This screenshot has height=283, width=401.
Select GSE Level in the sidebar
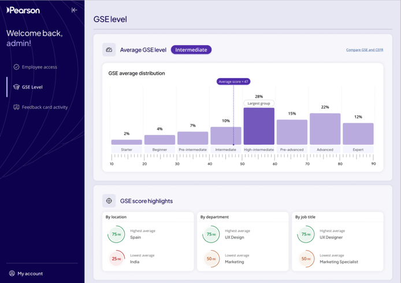coord(28,87)
